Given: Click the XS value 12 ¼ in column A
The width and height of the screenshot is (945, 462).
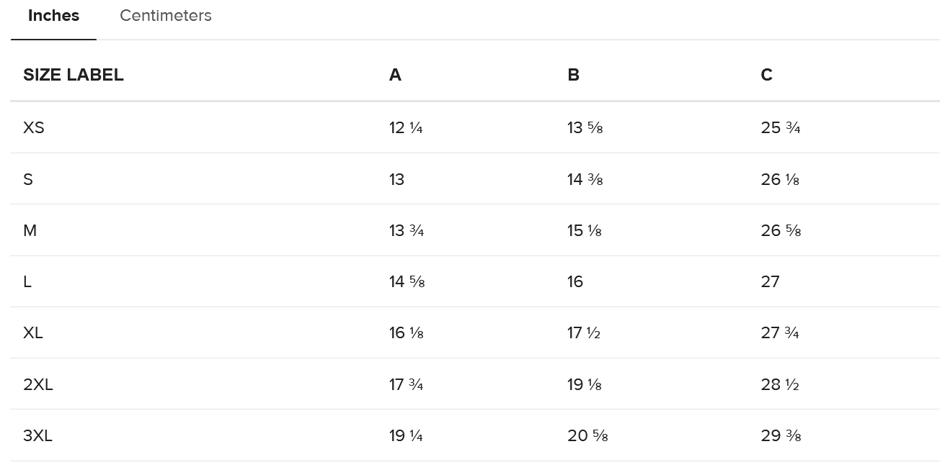Looking at the screenshot, I should point(406,127).
